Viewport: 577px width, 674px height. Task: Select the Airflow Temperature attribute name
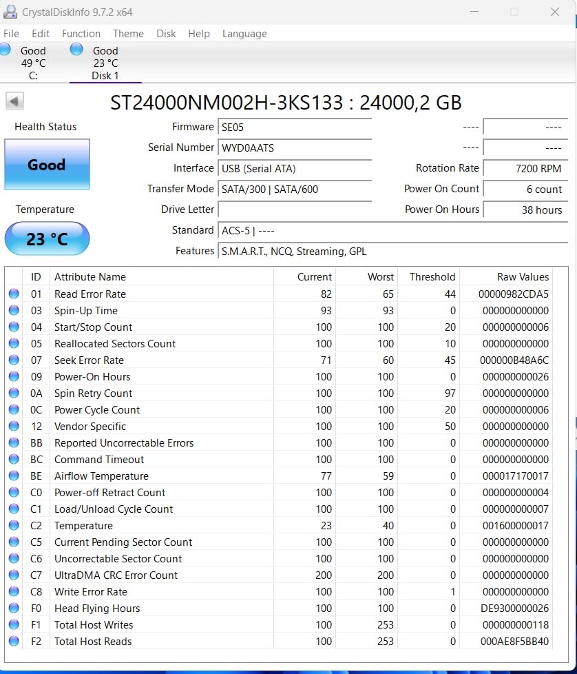point(101,476)
